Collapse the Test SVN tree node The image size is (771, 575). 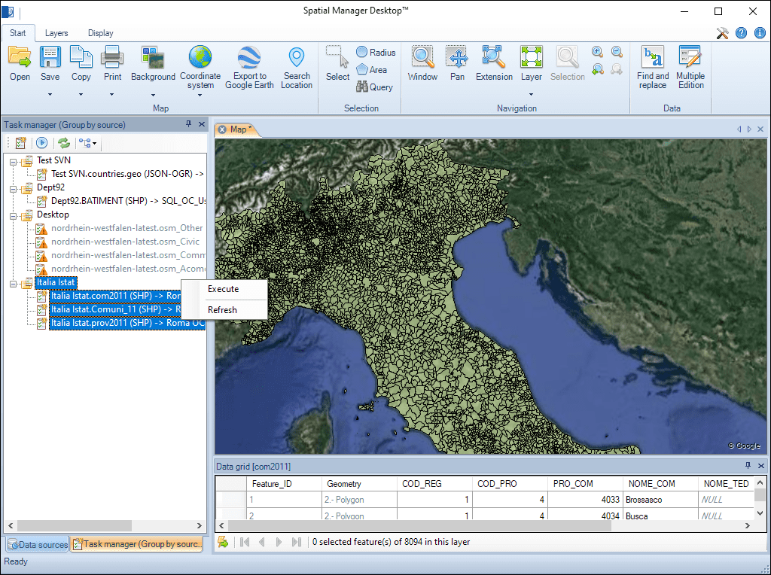(x=14, y=161)
